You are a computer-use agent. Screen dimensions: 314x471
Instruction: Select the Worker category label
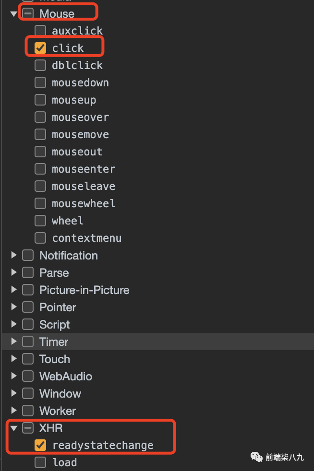(x=58, y=411)
